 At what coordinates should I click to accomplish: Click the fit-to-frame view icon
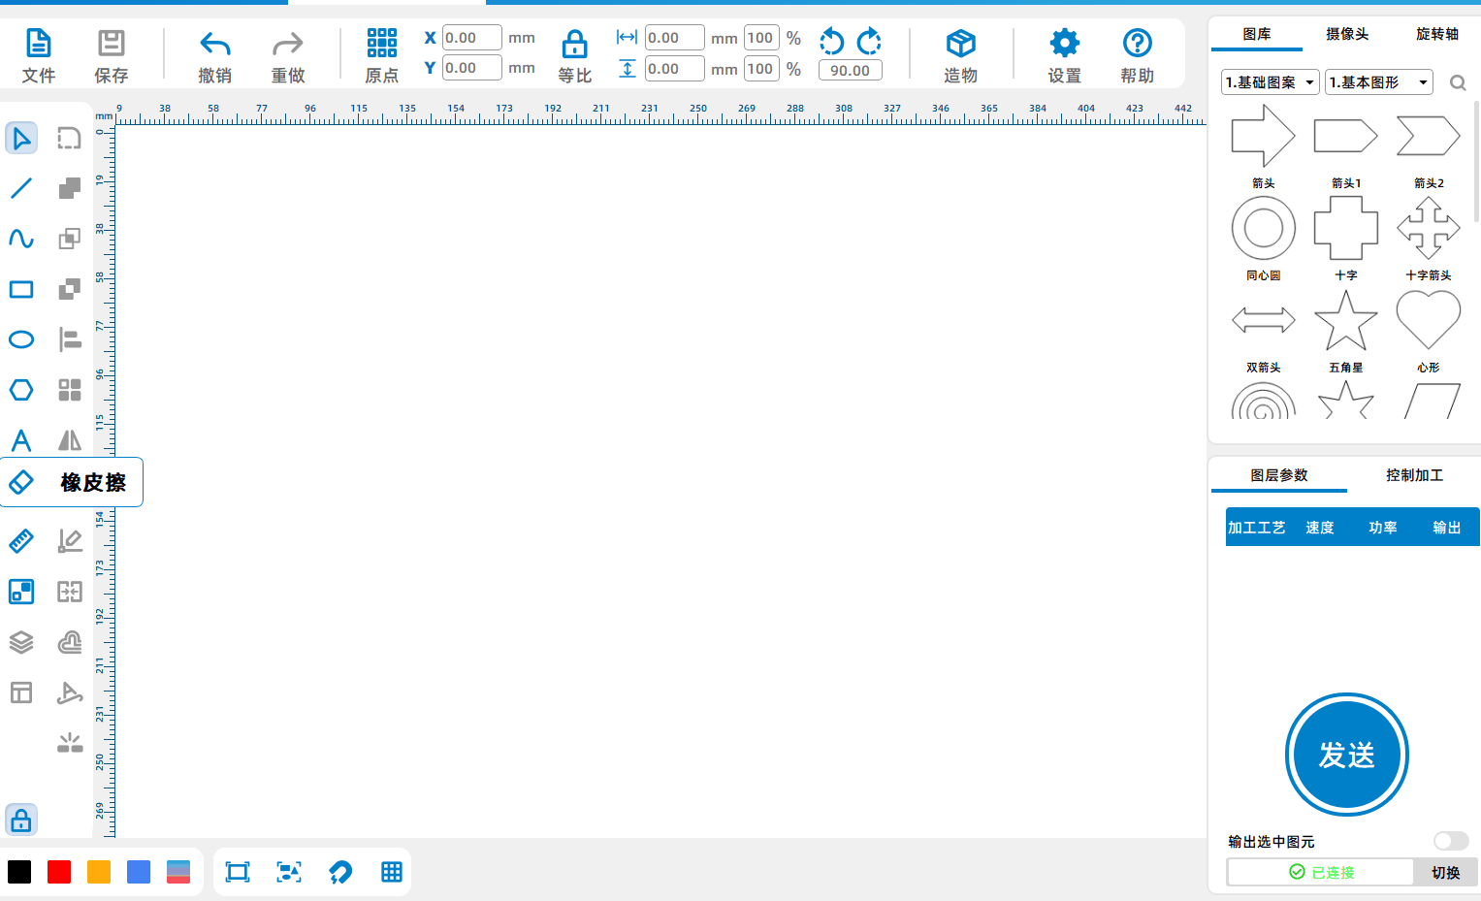pyautogui.click(x=238, y=872)
